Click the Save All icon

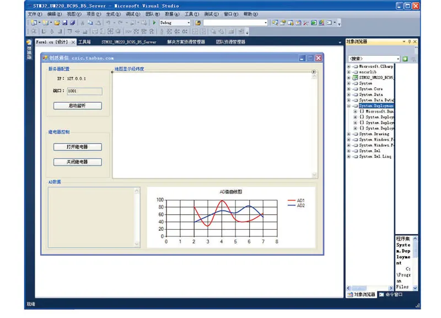(73, 23)
